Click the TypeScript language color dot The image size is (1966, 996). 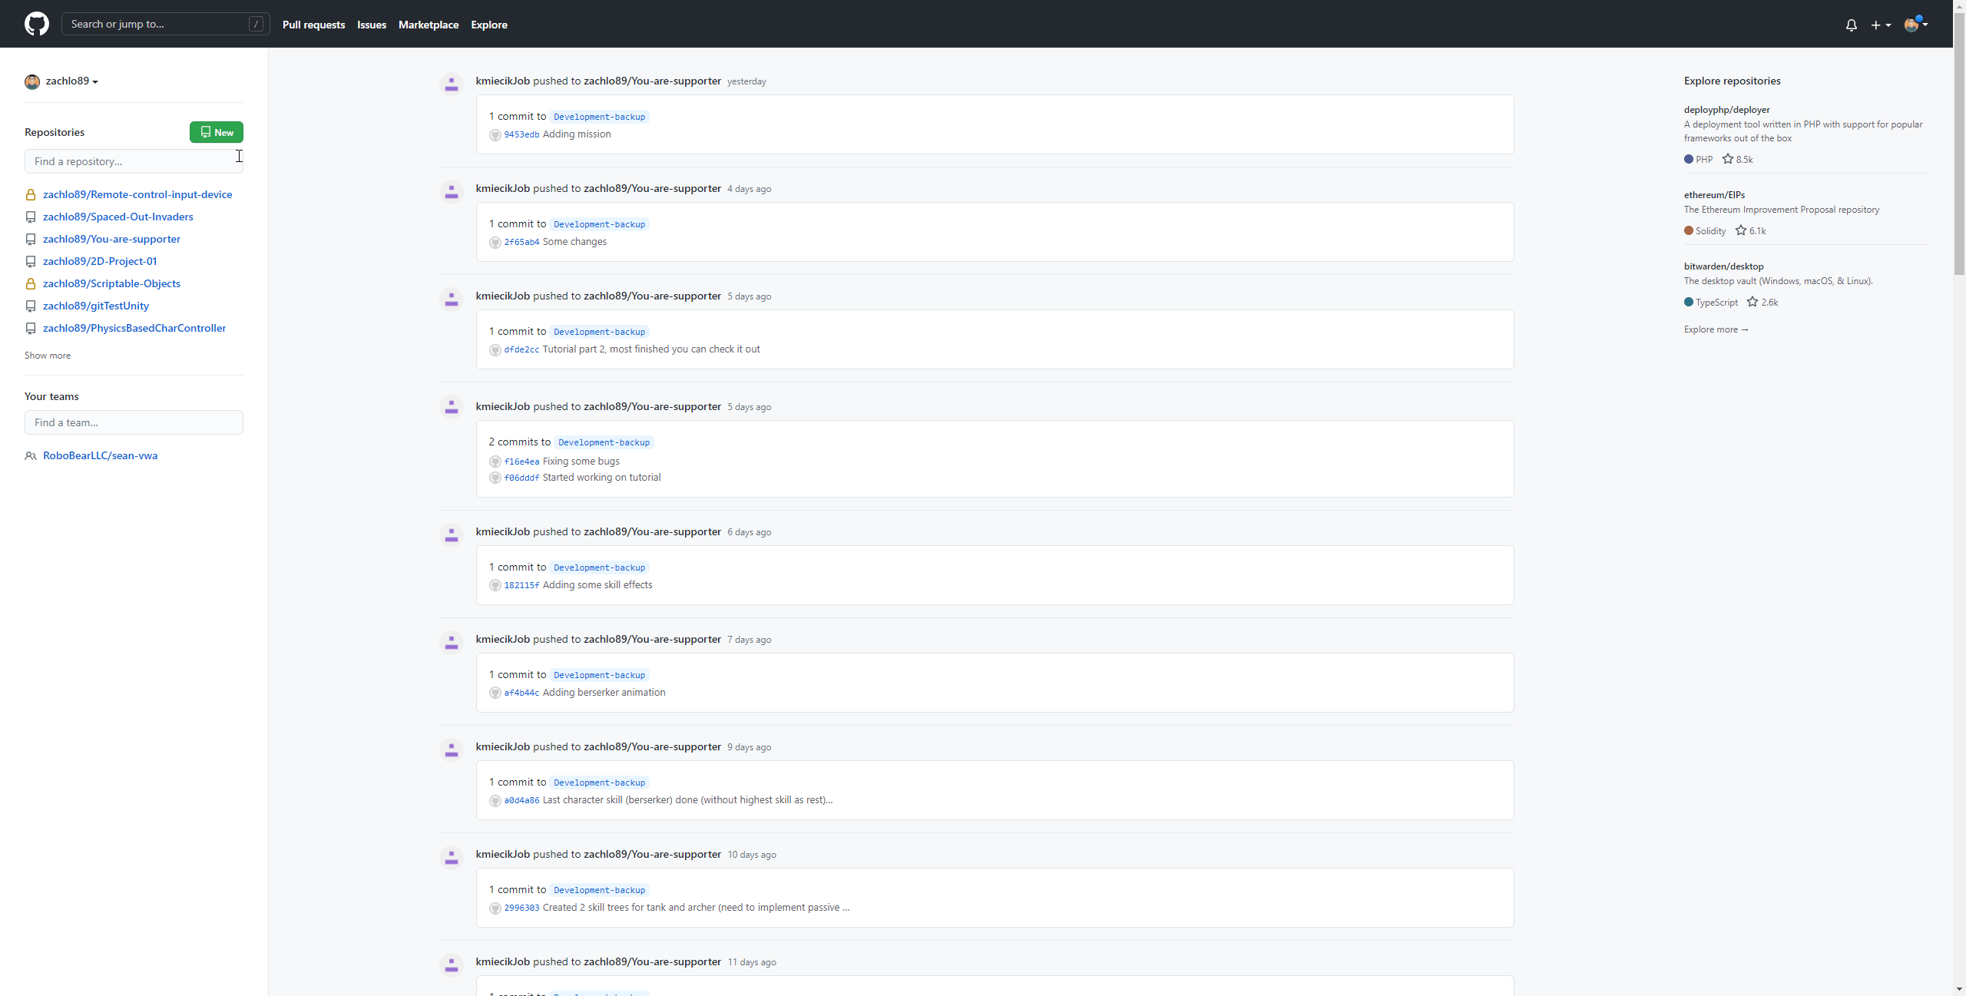coord(1689,303)
